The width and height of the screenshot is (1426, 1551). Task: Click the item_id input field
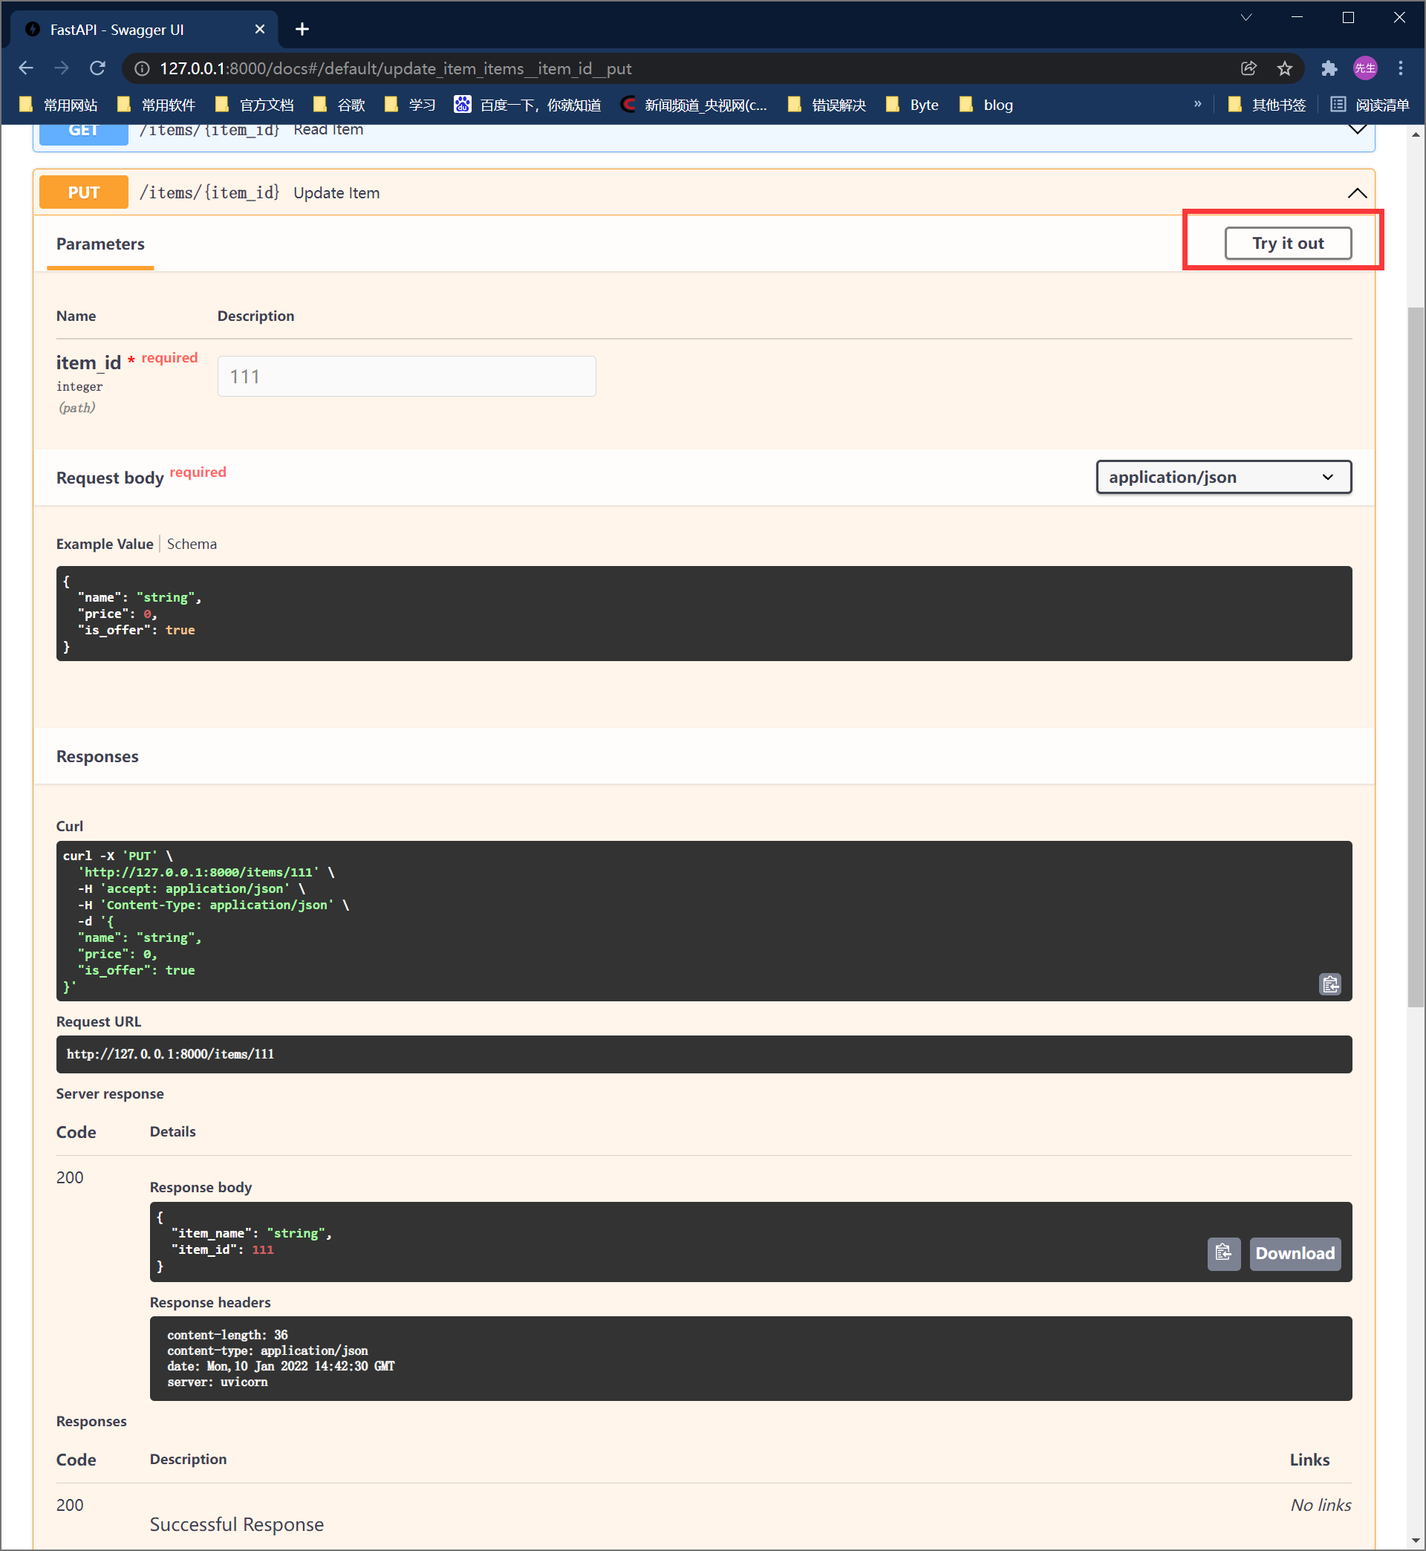click(406, 377)
